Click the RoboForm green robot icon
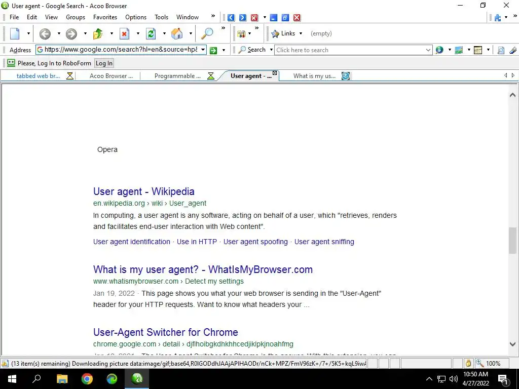Screen dimensions: 519x389 pos(11,63)
